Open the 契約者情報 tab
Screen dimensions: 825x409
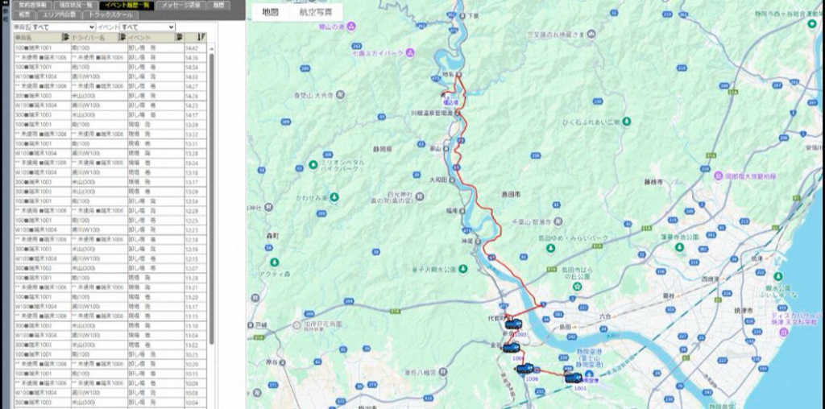(32, 6)
